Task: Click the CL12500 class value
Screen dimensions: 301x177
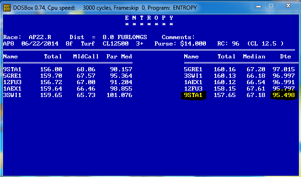Action: pyautogui.click(x=115, y=44)
